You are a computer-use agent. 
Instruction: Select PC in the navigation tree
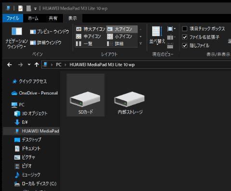tap(18, 105)
